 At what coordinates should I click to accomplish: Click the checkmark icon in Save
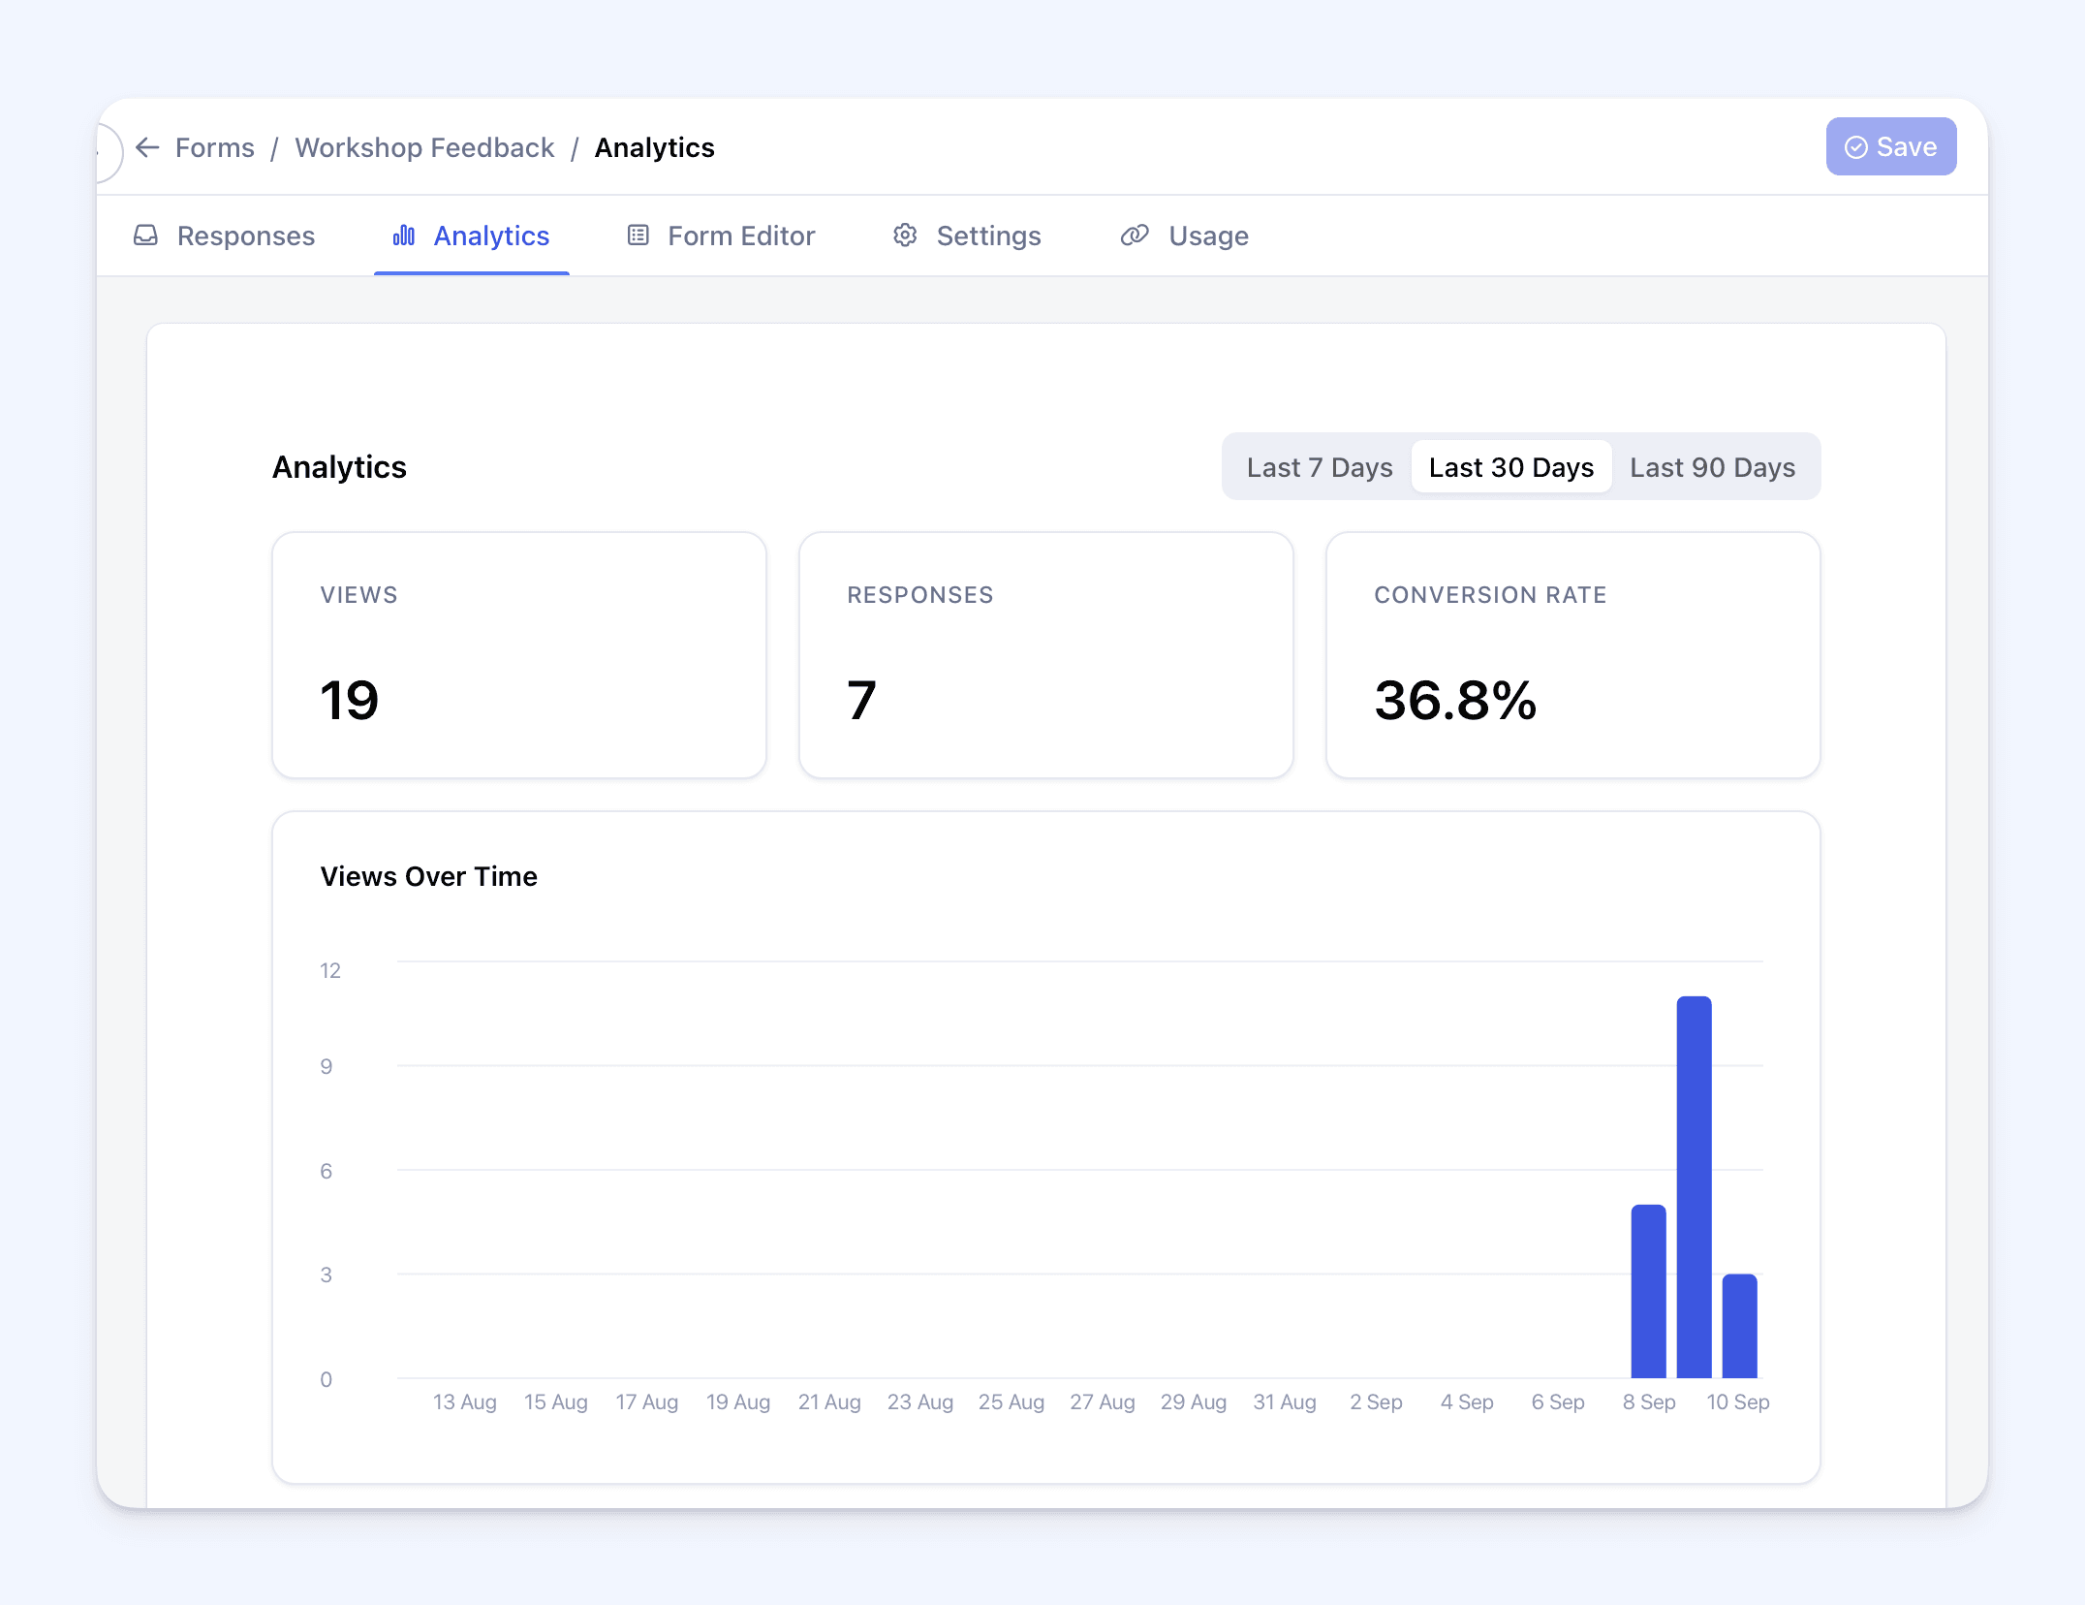click(x=1855, y=147)
